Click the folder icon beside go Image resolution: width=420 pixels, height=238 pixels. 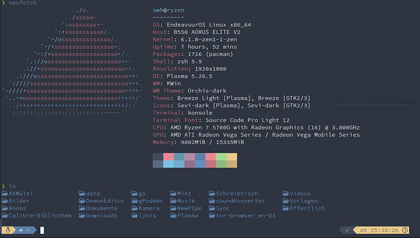(135, 193)
